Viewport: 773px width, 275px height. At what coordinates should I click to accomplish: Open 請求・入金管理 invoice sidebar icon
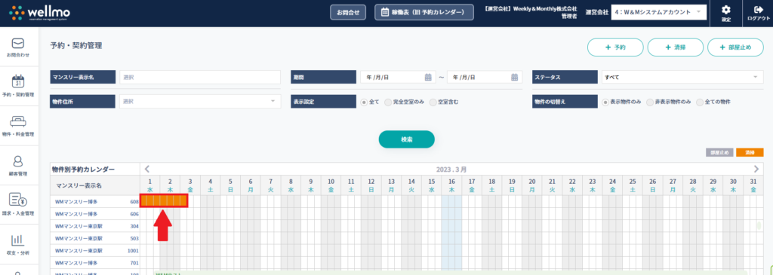(x=18, y=200)
